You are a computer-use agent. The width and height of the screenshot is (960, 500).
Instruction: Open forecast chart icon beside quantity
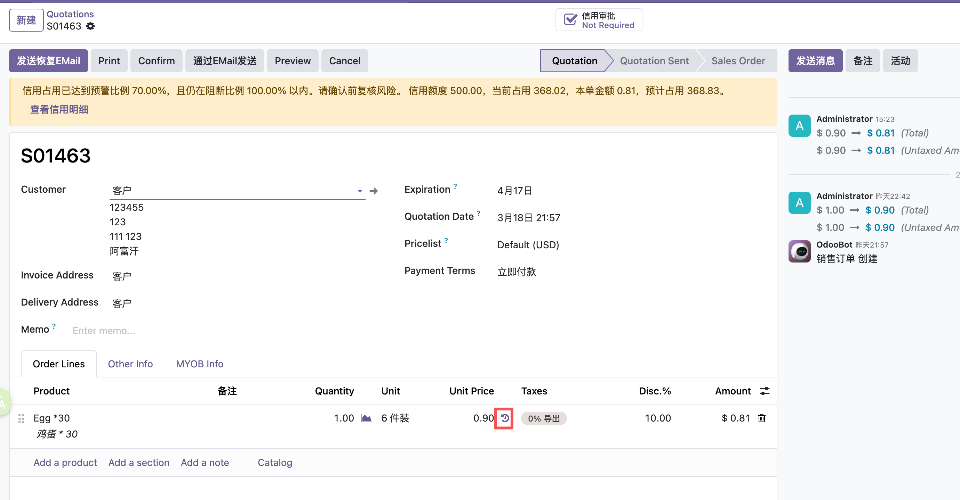point(366,418)
